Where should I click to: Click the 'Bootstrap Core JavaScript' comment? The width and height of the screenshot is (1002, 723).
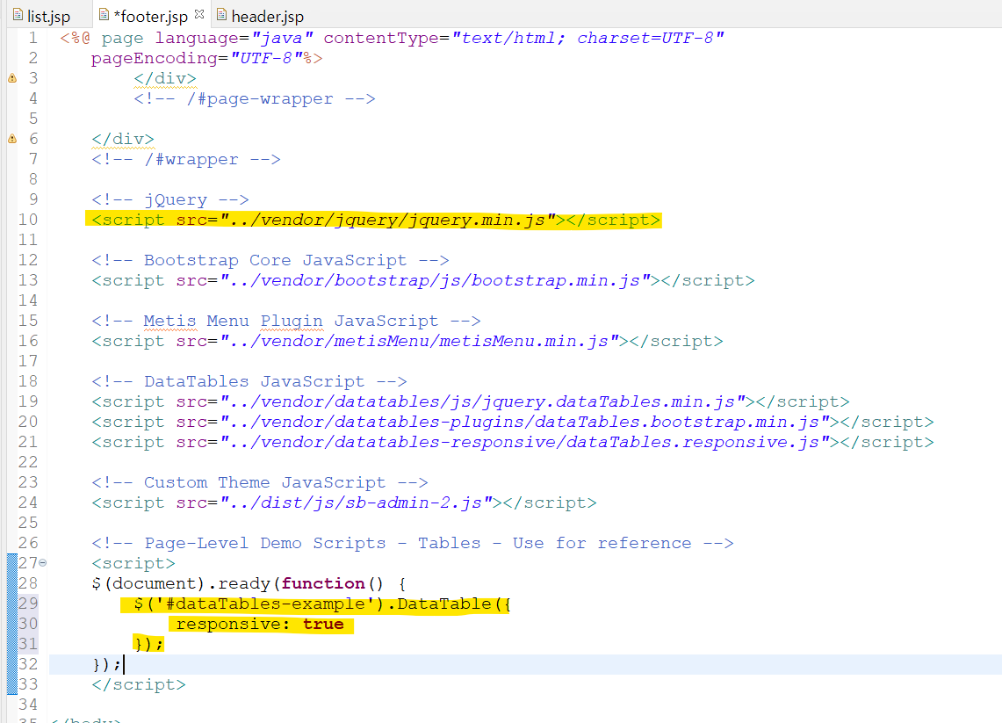coord(270,260)
